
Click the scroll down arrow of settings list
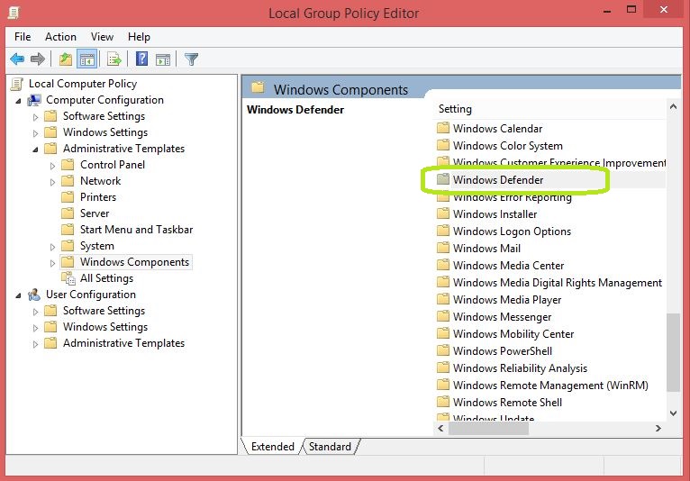673,413
